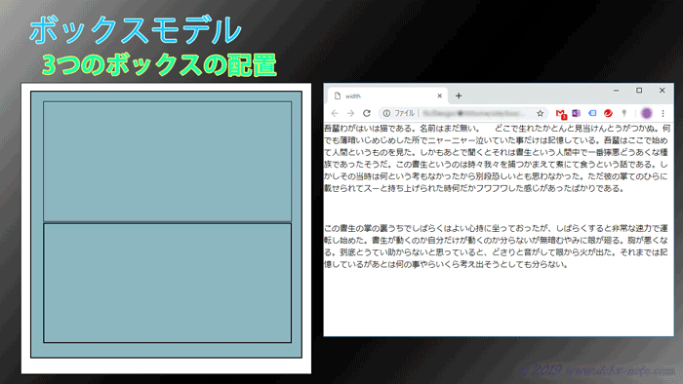Bookmark the page with the star icon
The width and height of the screenshot is (683, 384).
[541, 113]
